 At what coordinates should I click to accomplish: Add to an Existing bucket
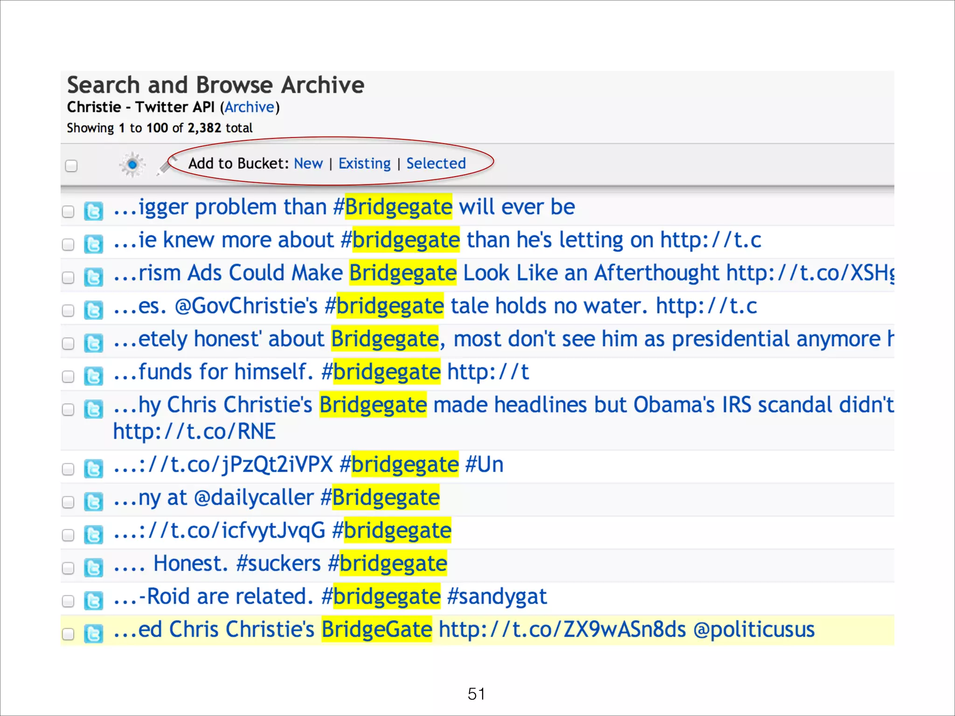point(364,164)
